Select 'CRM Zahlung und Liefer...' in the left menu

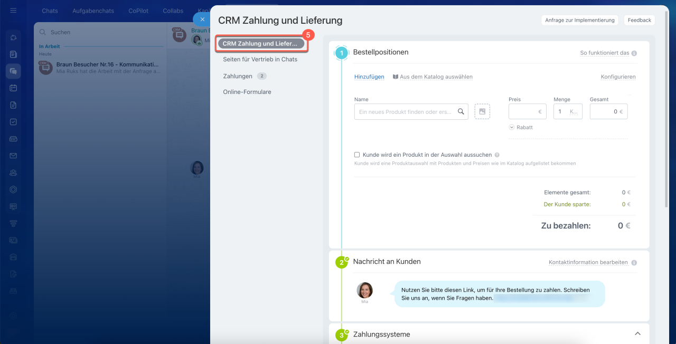261,44
